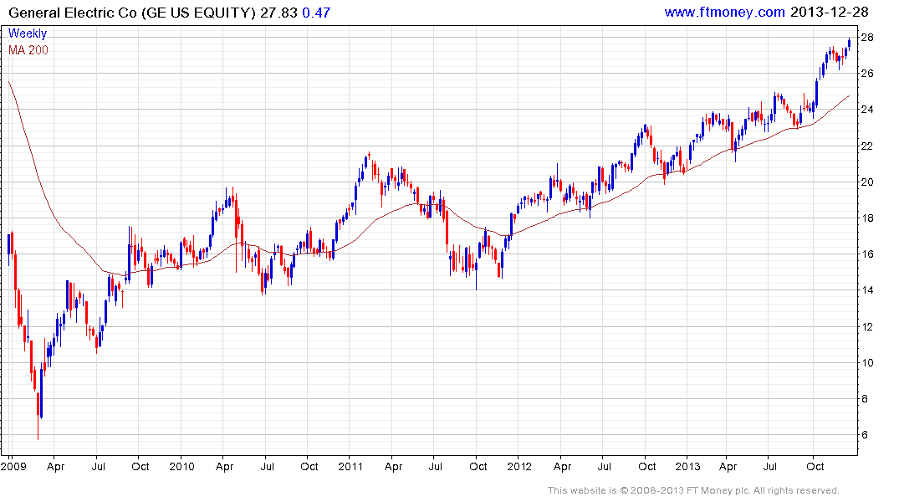Click the 10 y-axis price label
Image resolution: width=899 pixels, height=502 pixels.
click(x=867, y=362)
